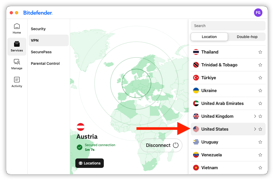Favorite Venezuela with its star
Viewport: 274px width, 181px height.
(260, 155)
